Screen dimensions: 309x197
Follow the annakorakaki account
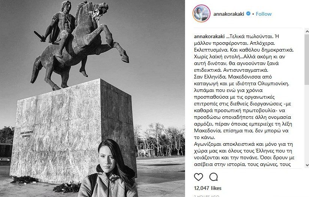pos(263,14)
